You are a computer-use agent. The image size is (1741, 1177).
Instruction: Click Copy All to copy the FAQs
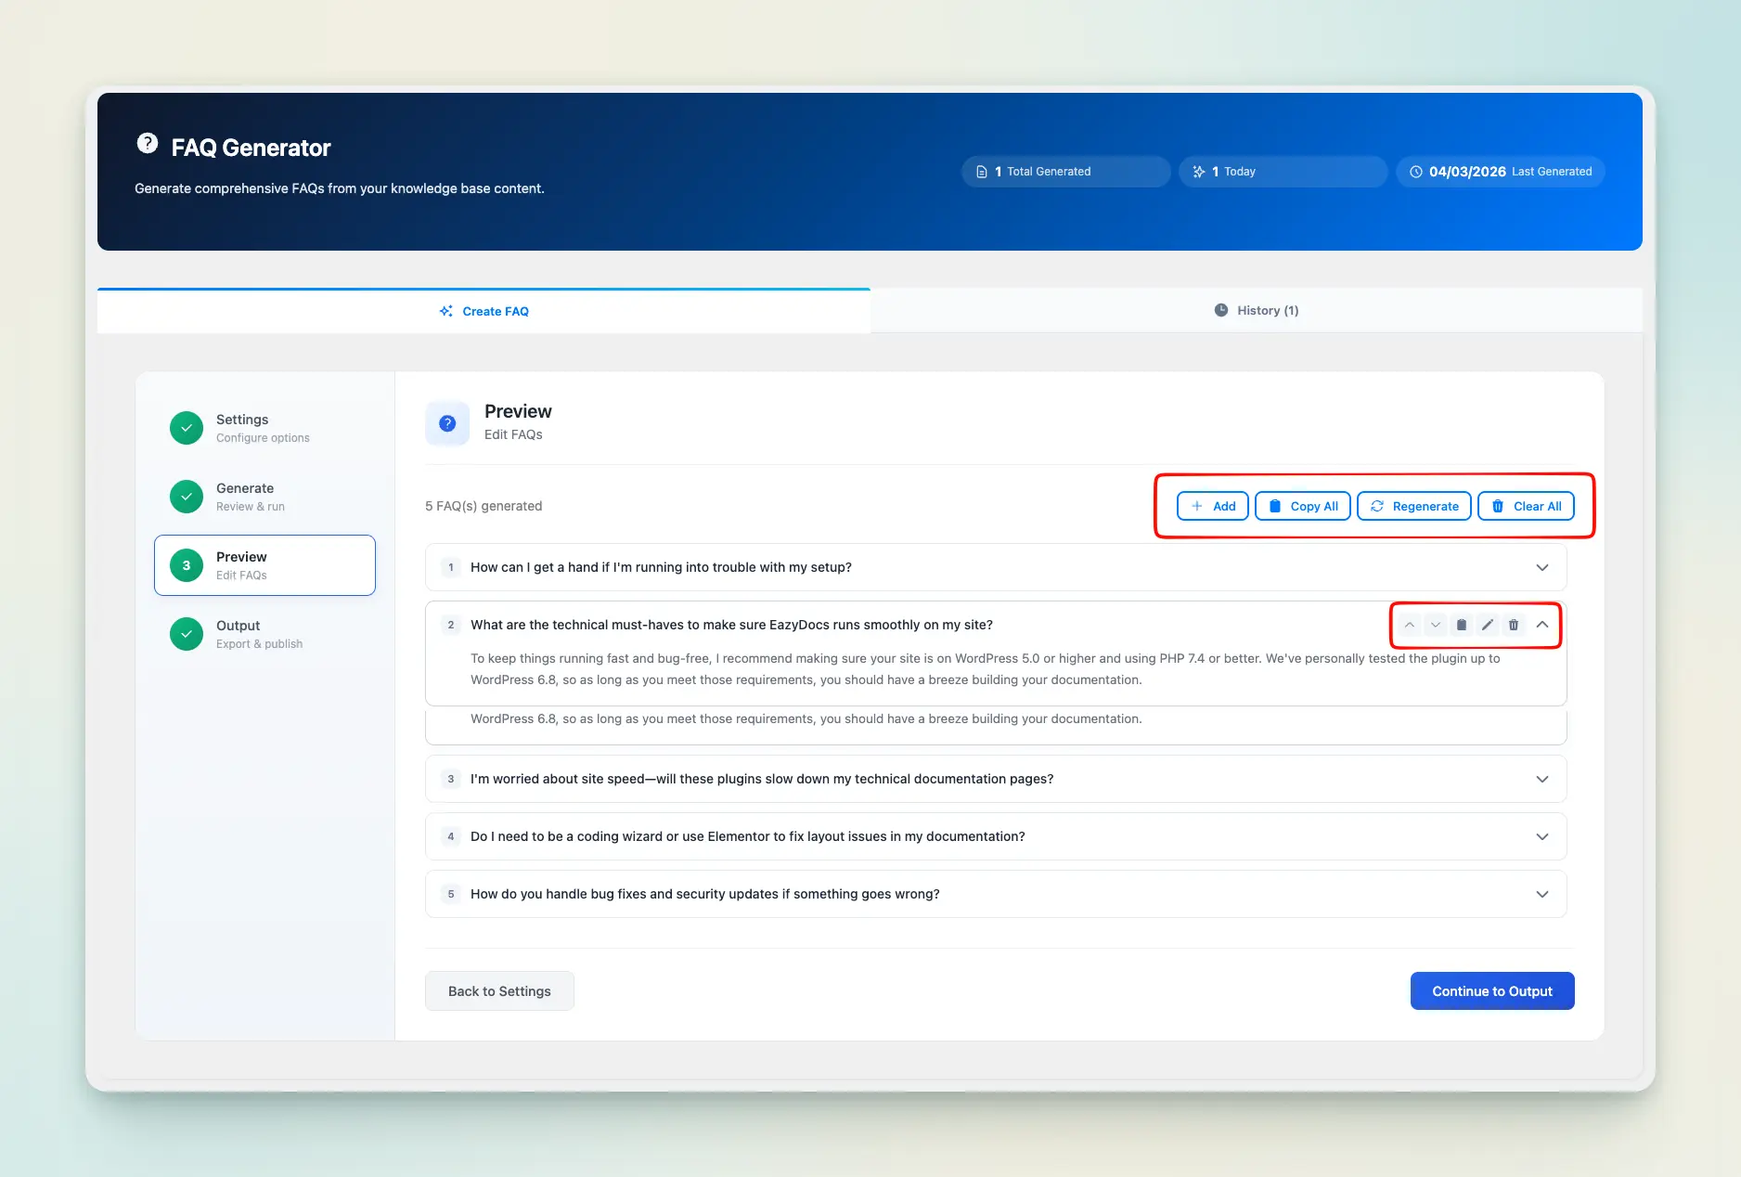[x=1302, y=506]
